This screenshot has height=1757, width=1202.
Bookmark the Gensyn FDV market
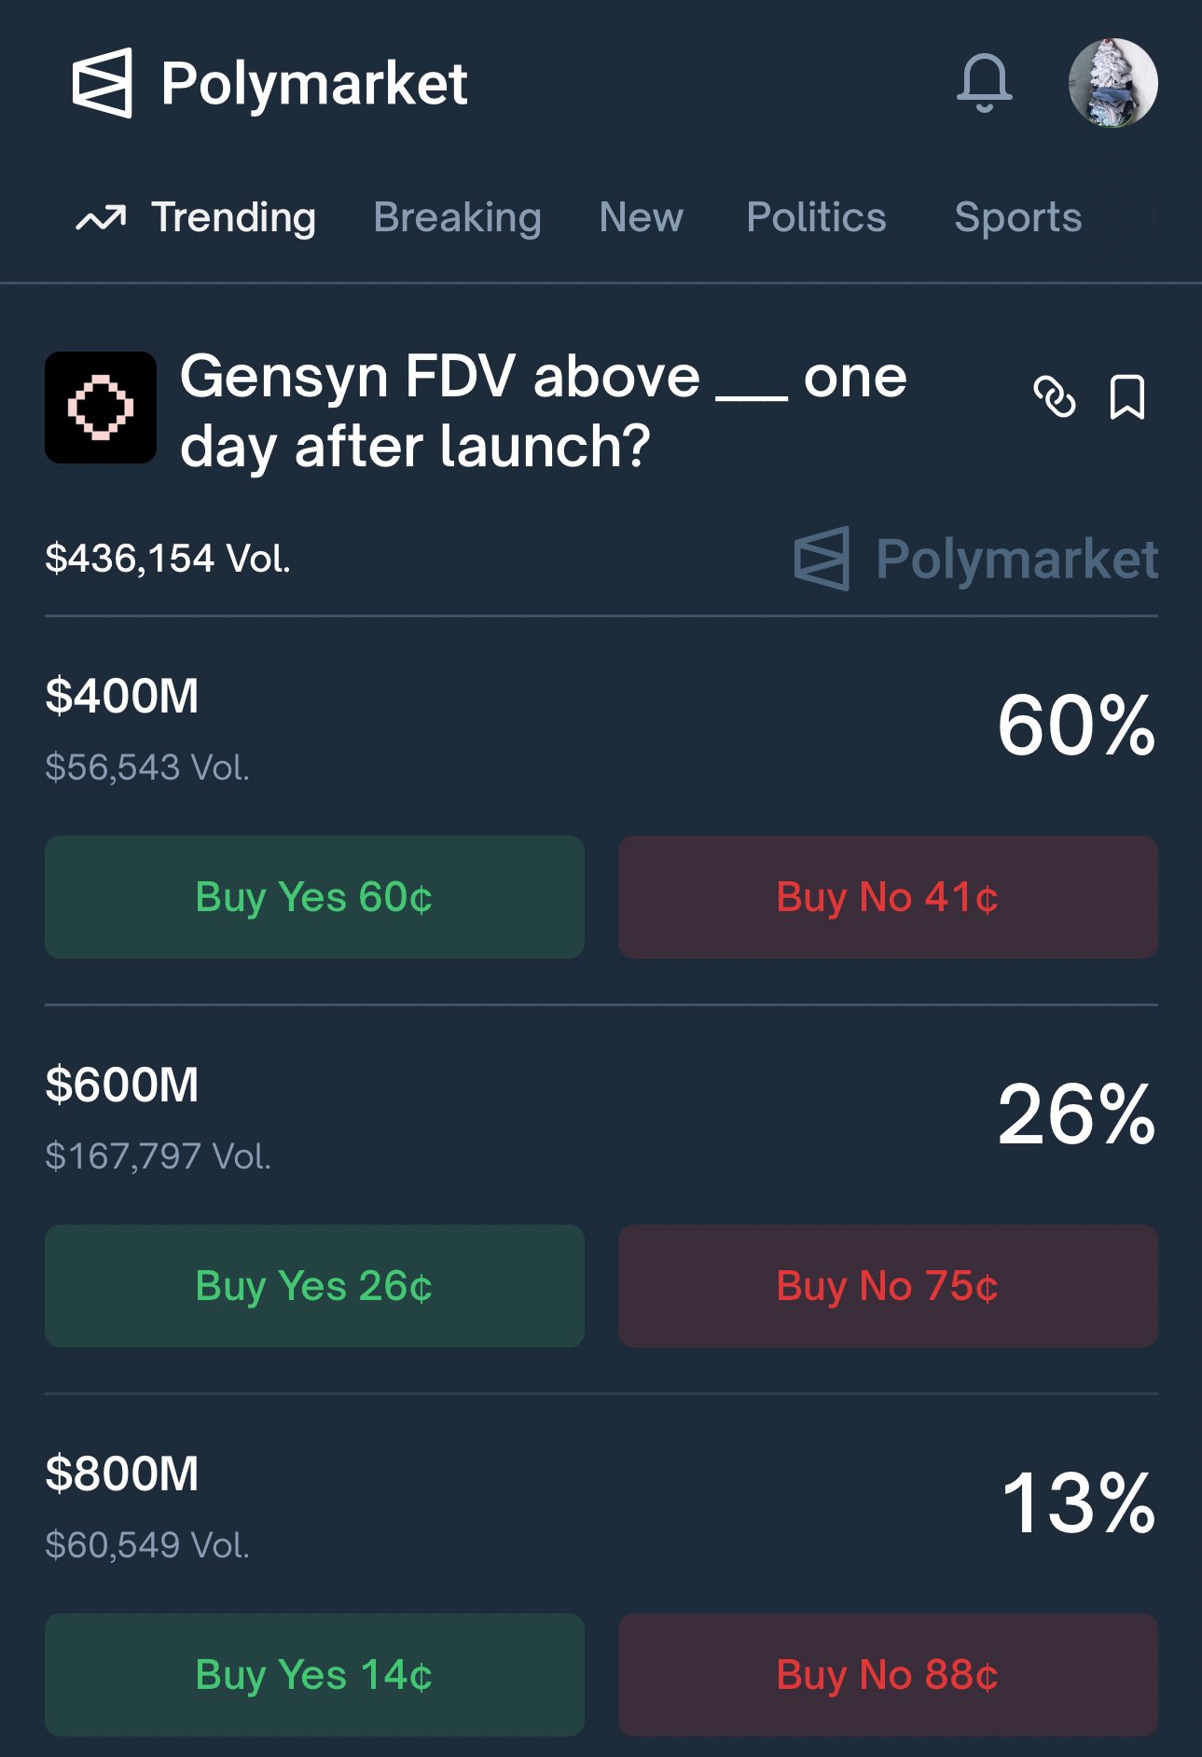coord(1126,397)
